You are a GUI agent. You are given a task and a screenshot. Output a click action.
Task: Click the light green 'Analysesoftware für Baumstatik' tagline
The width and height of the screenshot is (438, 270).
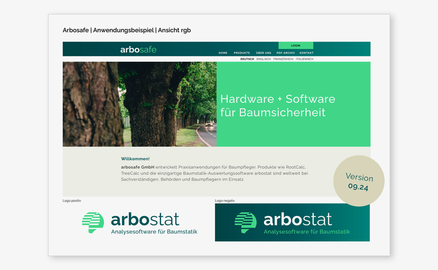(307, 232)
